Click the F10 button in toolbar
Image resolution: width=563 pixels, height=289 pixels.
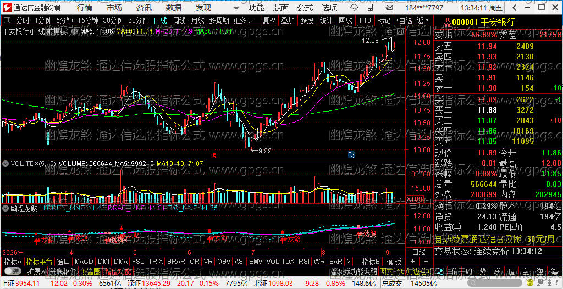point(365,20)
